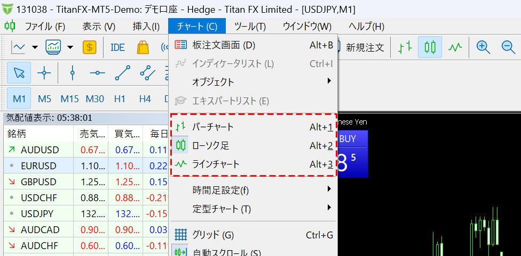Open the IDE editor button
Screen dimensions: 521x256
pyautogui.click(x=117, y=47)
